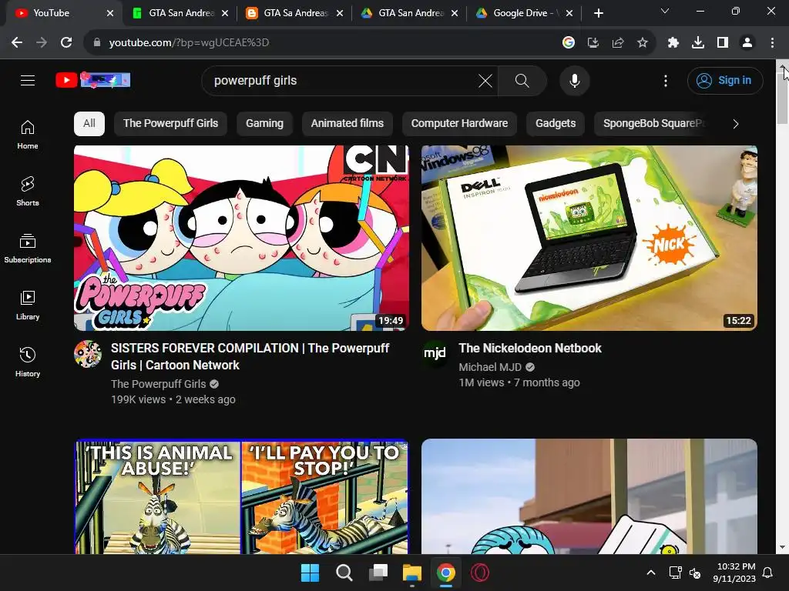Open The Nickelodeon Netbook video title

(x=530, y=349)
